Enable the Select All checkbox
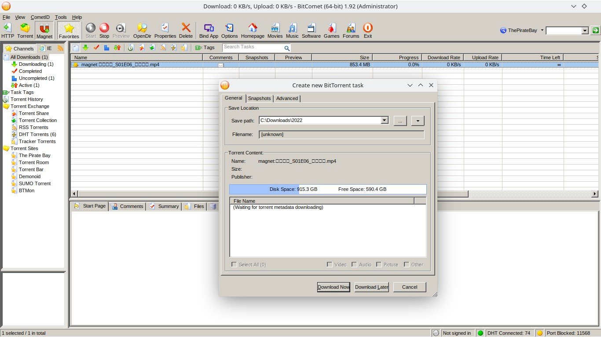This screenshot has width=601, height=337. coord(235,265)
